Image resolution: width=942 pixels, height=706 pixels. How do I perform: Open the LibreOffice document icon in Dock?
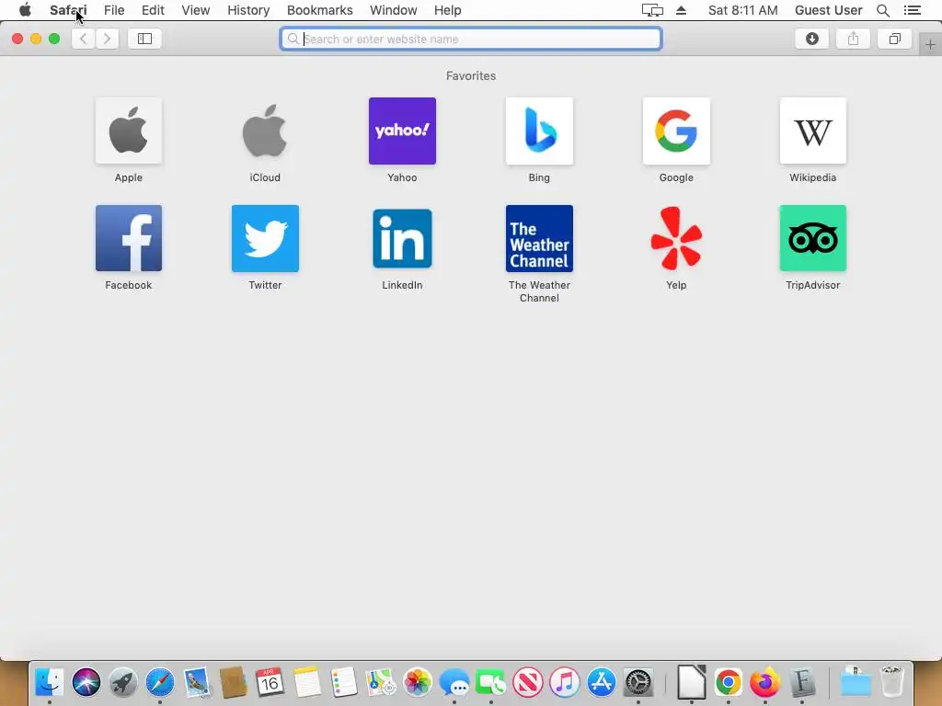click(692, 682)
